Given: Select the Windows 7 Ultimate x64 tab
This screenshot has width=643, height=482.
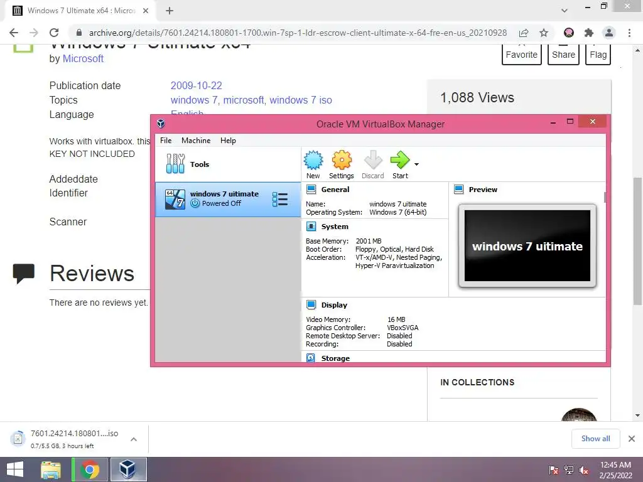Looking at the screenshot, I should coord(80,11).
